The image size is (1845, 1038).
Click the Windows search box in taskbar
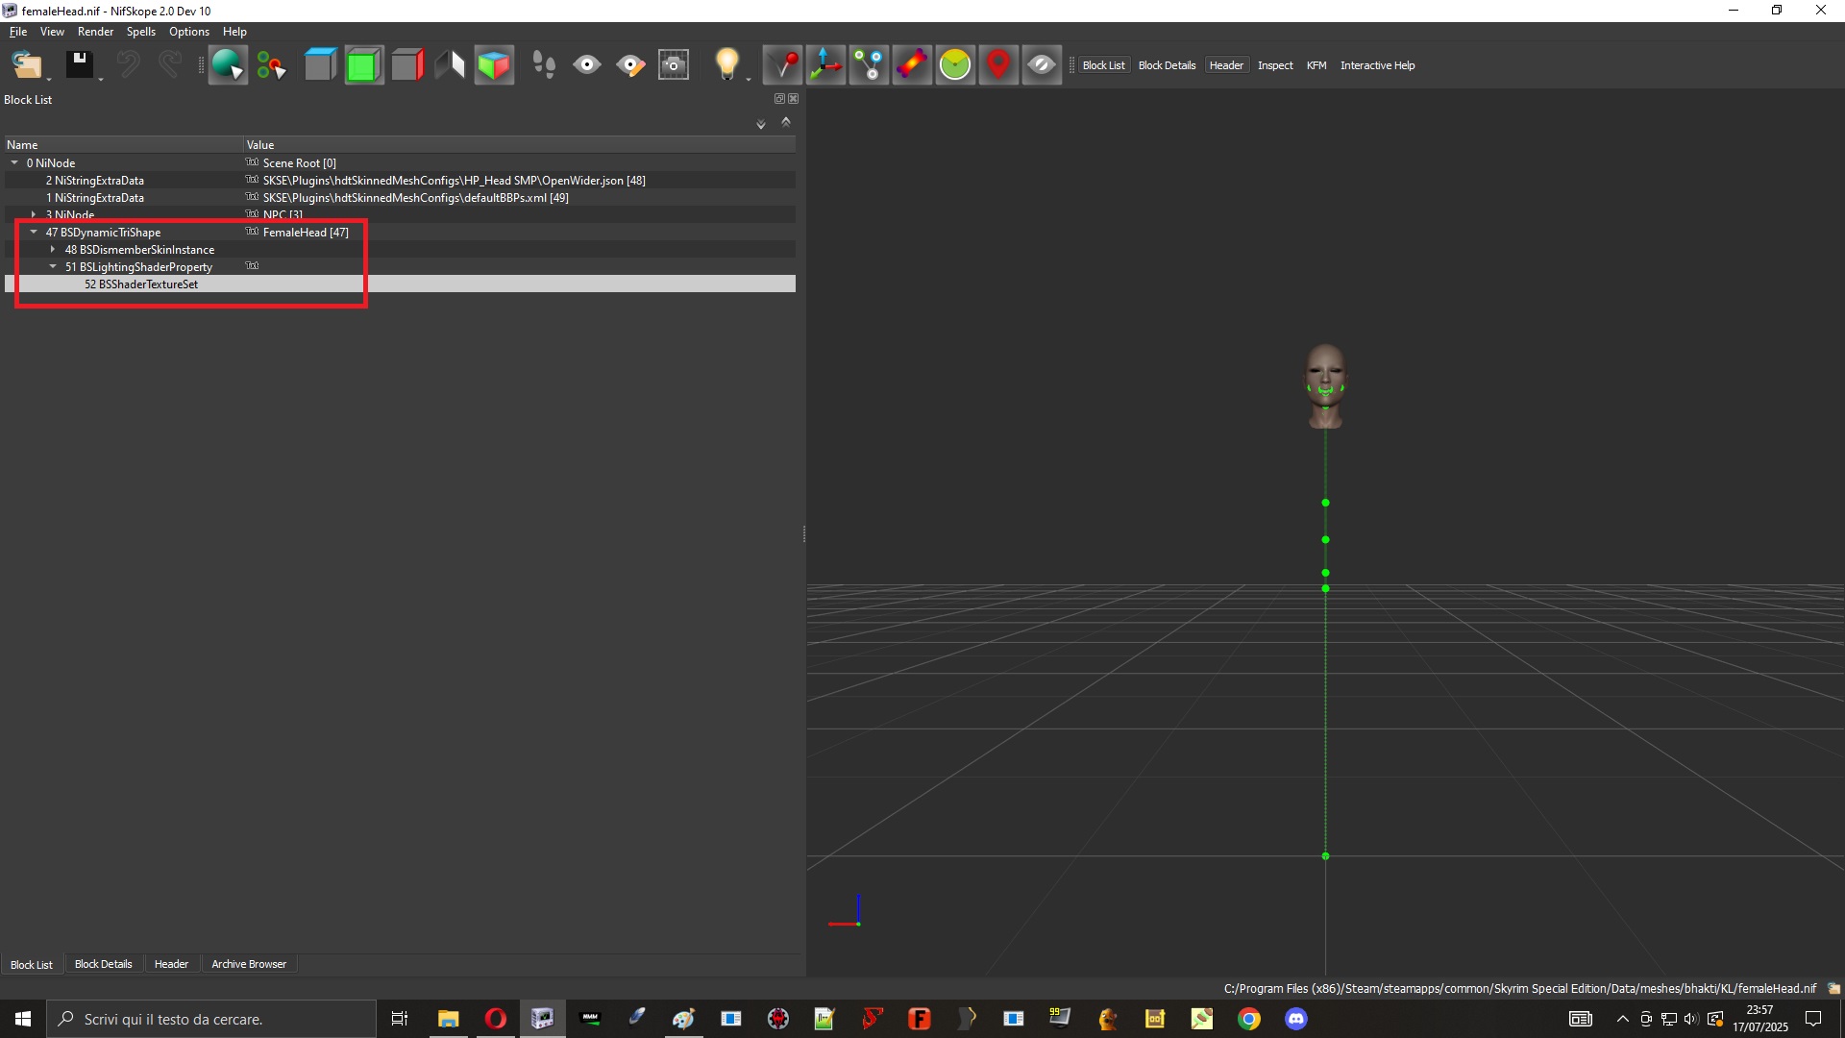[x=211, y=1019]
